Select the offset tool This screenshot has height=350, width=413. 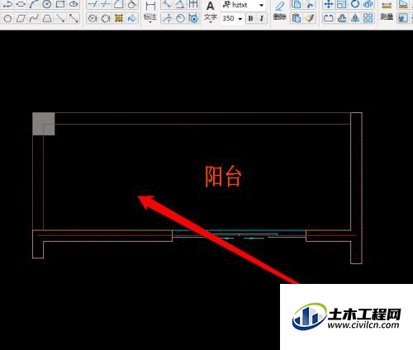pyautogui.click(x=342, y=18)
